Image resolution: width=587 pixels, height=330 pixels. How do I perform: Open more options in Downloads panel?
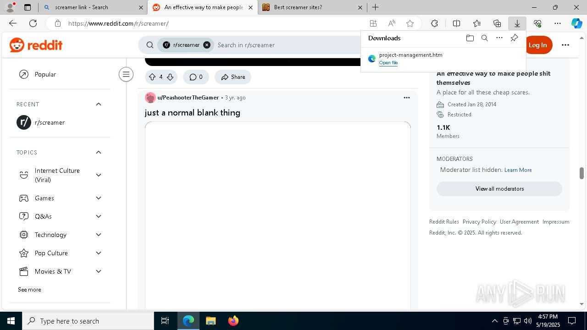(x=499, y=38)
